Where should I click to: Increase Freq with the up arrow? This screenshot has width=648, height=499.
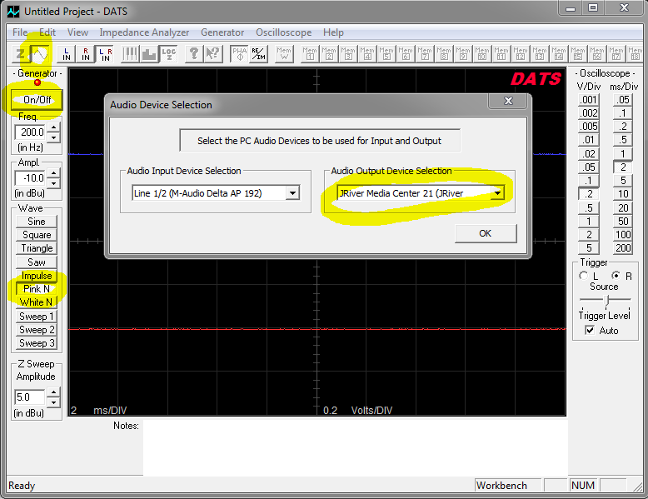(x=54, y=127)
